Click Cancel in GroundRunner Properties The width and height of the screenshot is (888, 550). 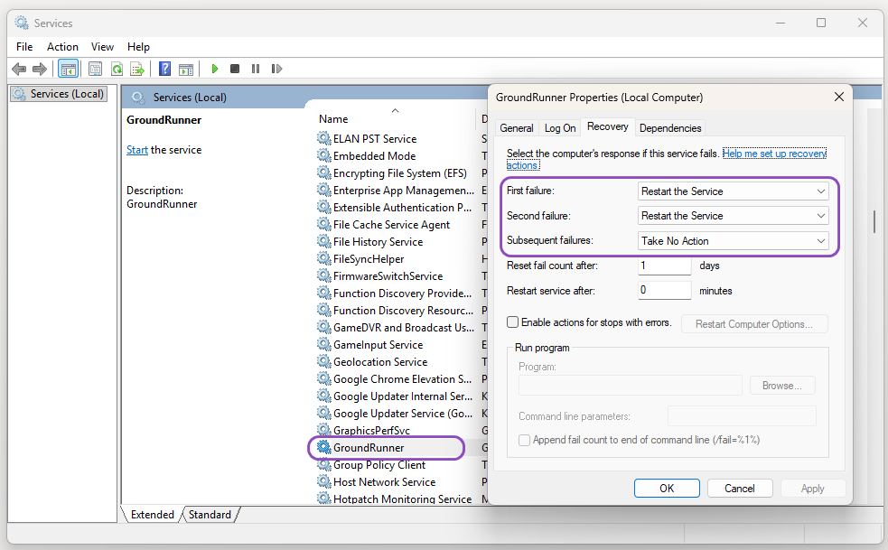point(740,489)
